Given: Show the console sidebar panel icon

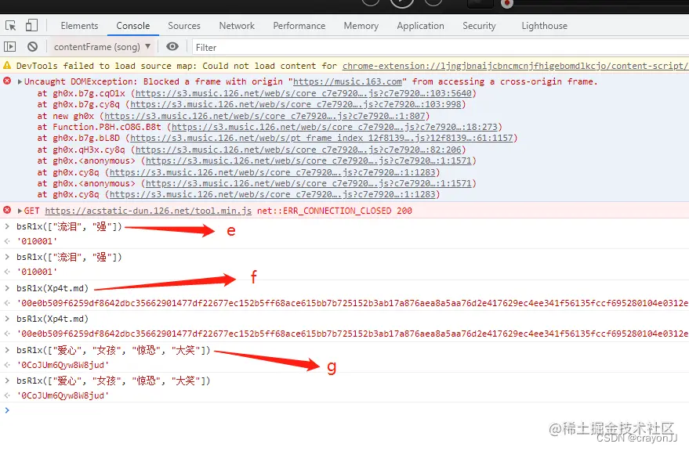Looking at the screenshot, I should click(x=9, y=46).
